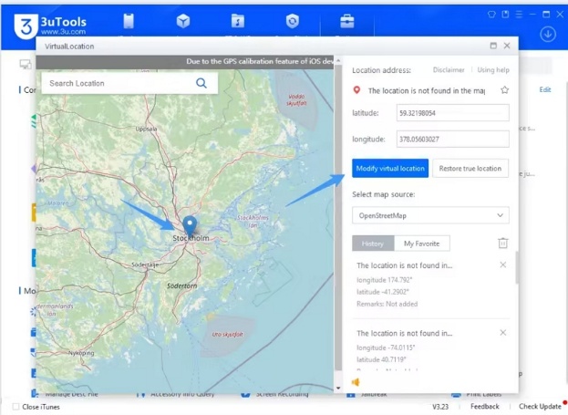Click Restore true location button
The height and width of the screenshot is (415, 568).
point(470,168)
